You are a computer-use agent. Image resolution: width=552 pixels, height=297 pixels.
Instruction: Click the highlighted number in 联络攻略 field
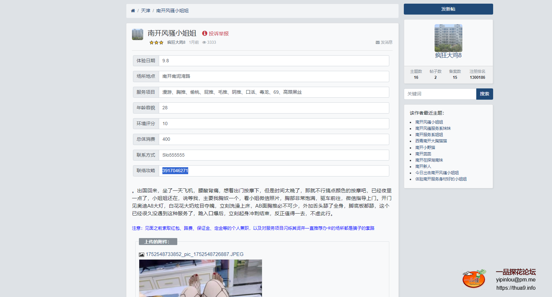coord(175,171)
